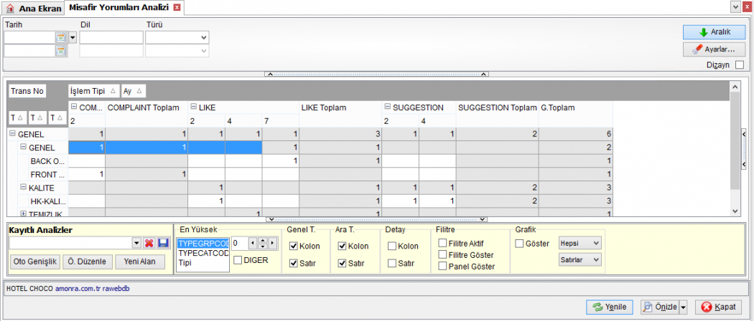
Task: Open the Kayıtlı Analizler combo box
Action: pyautogui.click(x=136, y=244)
